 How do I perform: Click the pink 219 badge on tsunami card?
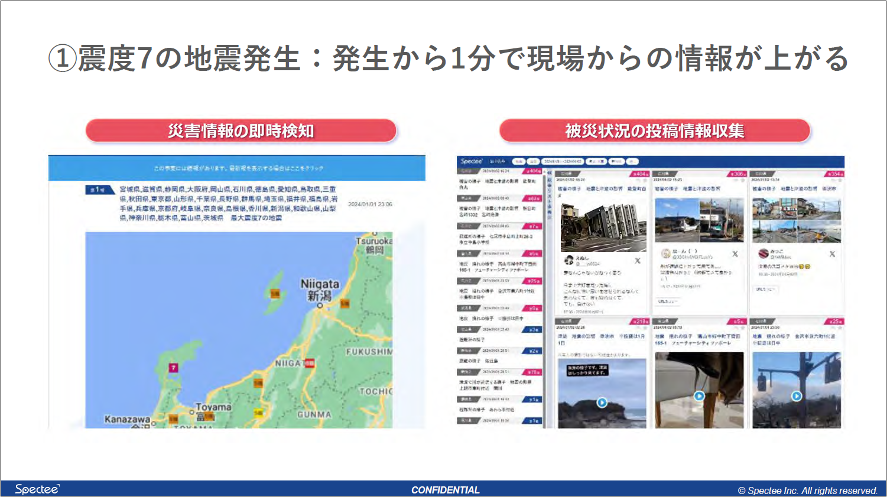[x=641, y=322]
